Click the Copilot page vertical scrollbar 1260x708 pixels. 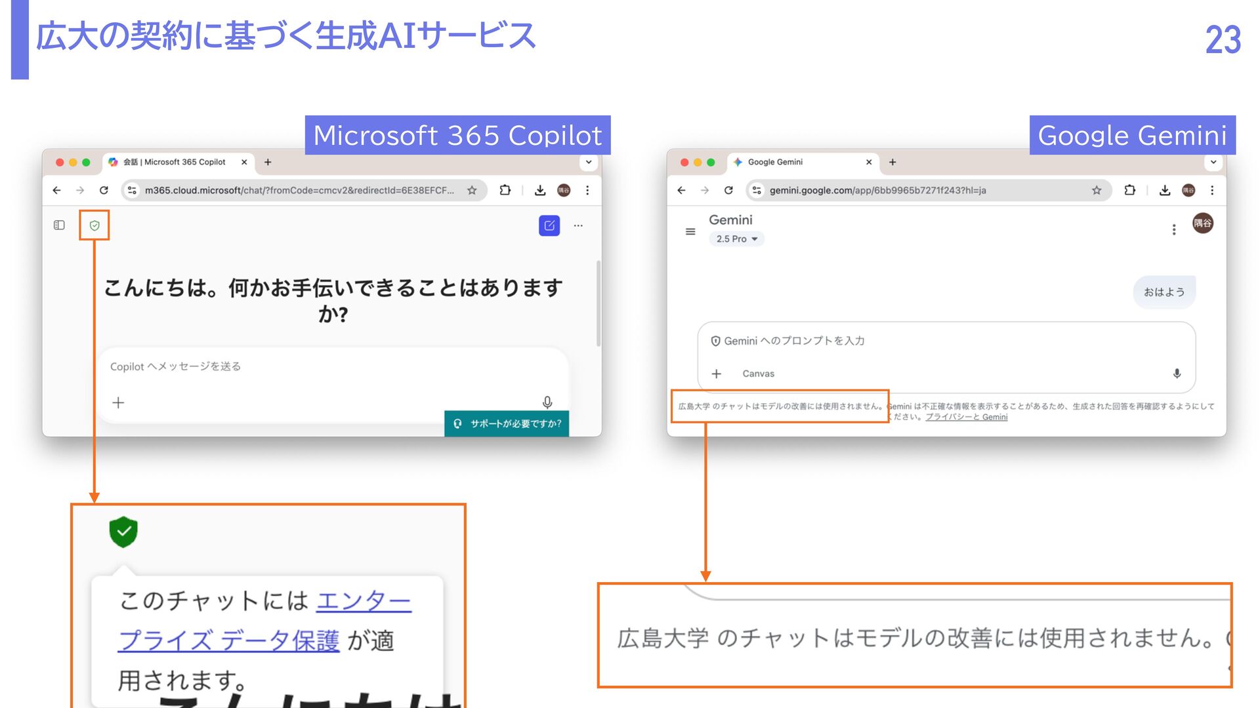coord(598,303)
